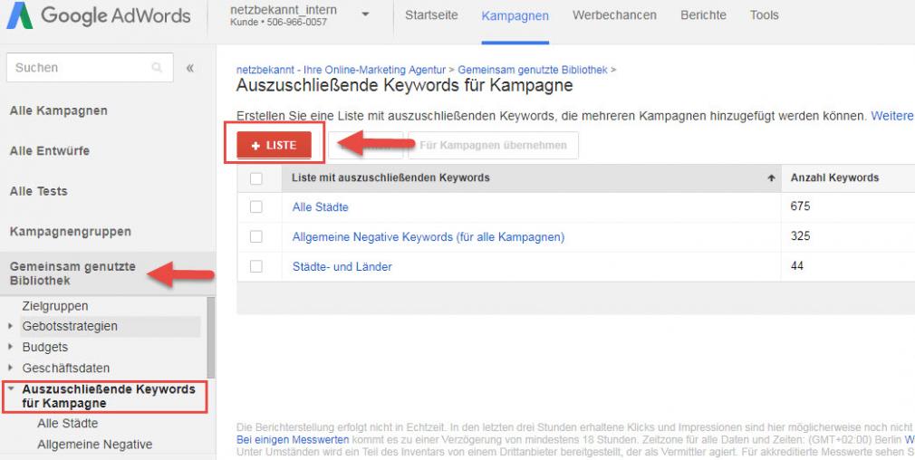The height and width of the screenshot is (460, 915).
Task: Open Gemeinsam genutzte Bibliothek section
Action: [x=72, y=273]
